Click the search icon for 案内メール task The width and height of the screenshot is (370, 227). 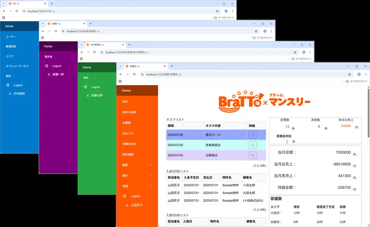pyautogui.click(x=253, y=135)
